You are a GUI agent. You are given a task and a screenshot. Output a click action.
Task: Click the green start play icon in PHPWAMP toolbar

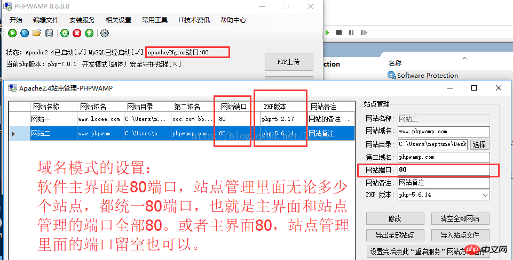pyautogui.click(x=12, y=33)
